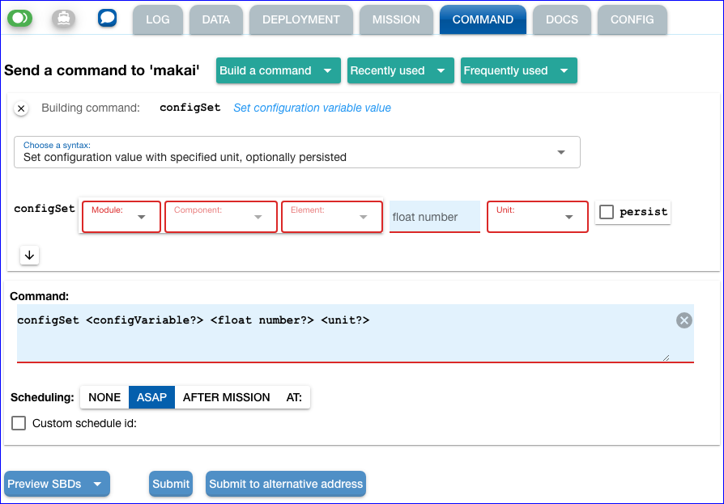Image resolution: width=724 pixels, height=504 pixels.
Task: Expand the Unit dropdown
Action: (537, 217)
